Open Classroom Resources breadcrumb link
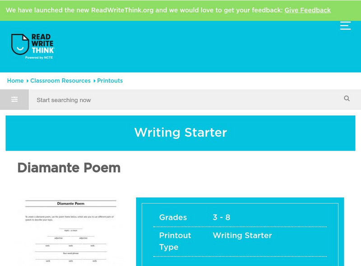361x266 pixels. click(60, 81)
